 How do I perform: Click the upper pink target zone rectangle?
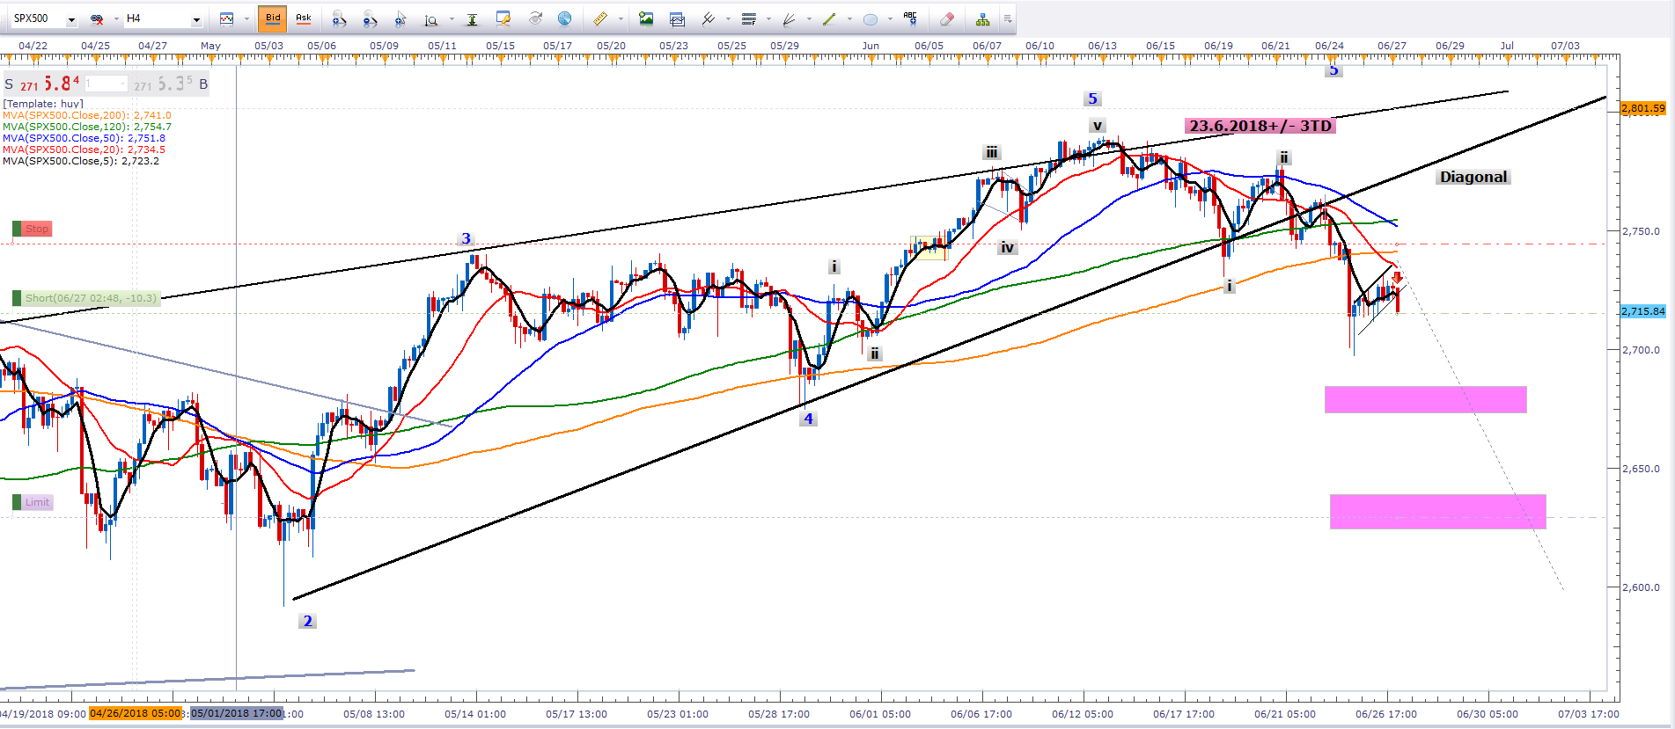[x=1424, y=399]
